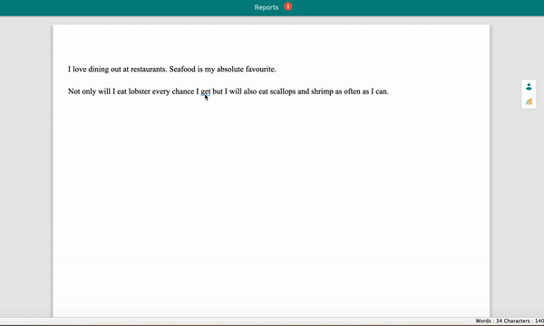Viewport: 544px width, 326px height.
Task: Click the "Words : 34" count in status bar
Action: tap(488, 321)
